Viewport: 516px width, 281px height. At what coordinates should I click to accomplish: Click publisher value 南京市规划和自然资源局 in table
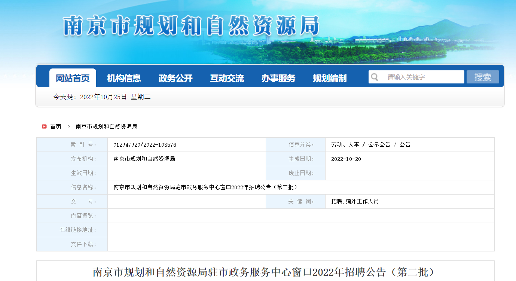click(144, 159)
